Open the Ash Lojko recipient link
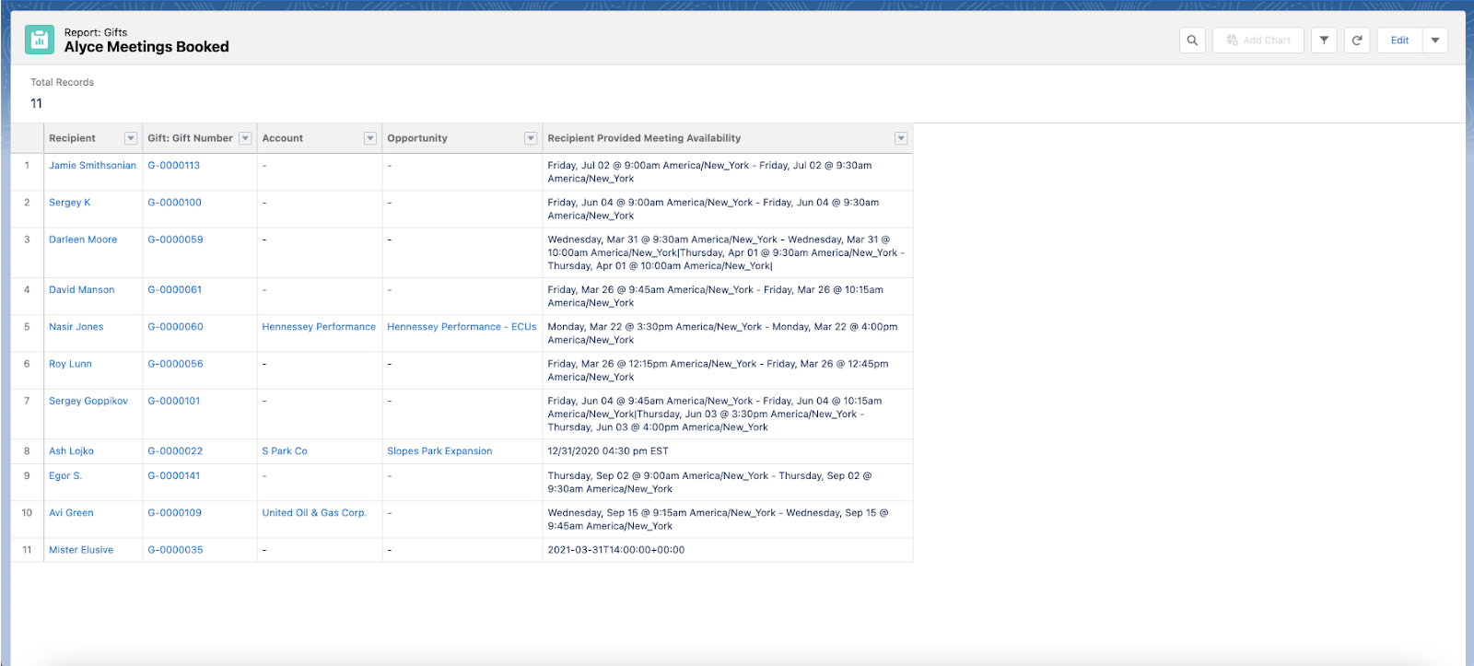 coord(72,451)
